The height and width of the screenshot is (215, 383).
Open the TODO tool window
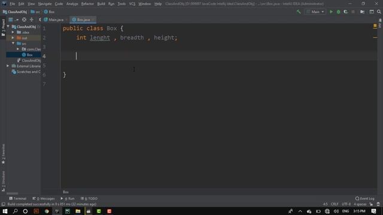point(89,198)
